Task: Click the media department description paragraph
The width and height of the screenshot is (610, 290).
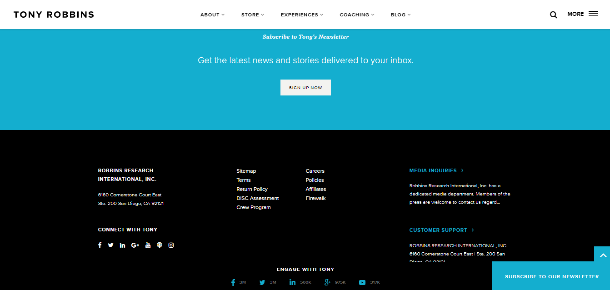Action: (x=460, y=194)
